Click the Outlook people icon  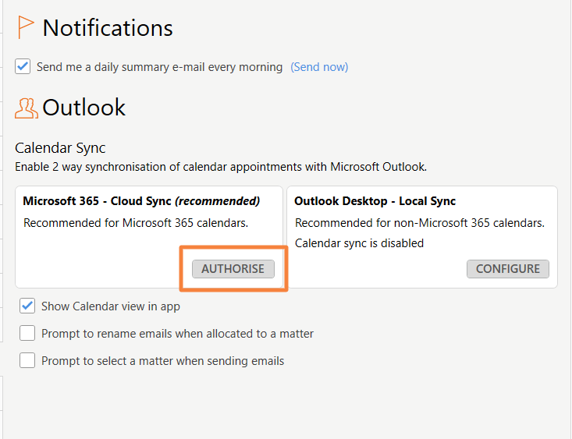tap(27, 108)
